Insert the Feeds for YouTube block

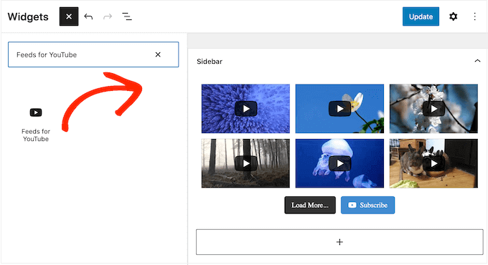click(36, 125)
